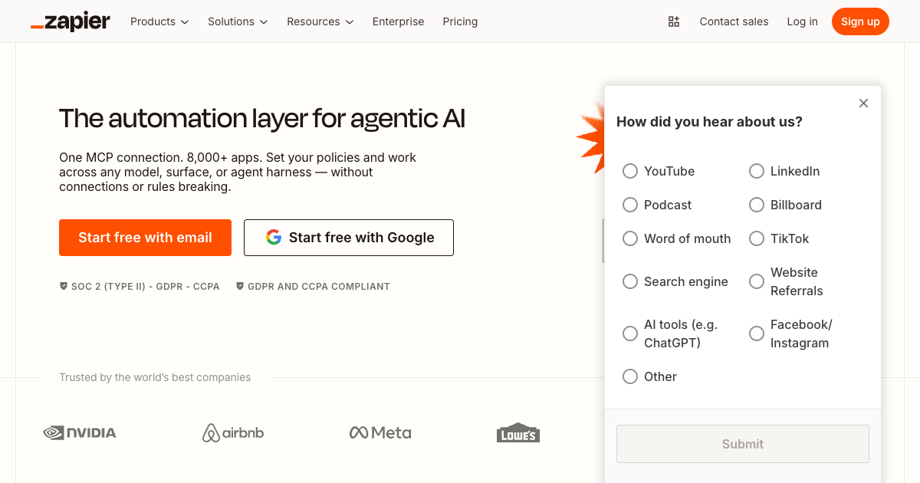920x483 pixels.
Task: Click the orange Sign up button
Action: point(860,21)
